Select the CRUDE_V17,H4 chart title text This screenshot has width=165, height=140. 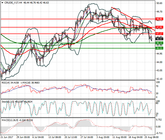pos(13,3)
